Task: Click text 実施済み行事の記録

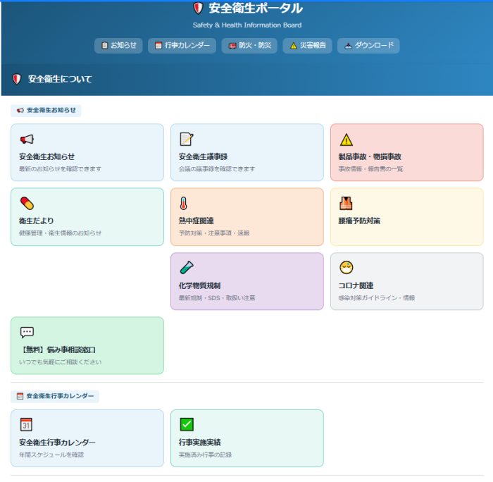Action: [x=206, y=455]
